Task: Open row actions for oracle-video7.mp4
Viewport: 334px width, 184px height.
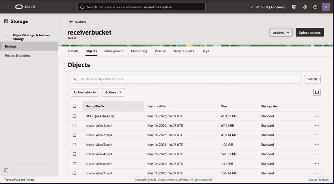Action: point(317,173)
